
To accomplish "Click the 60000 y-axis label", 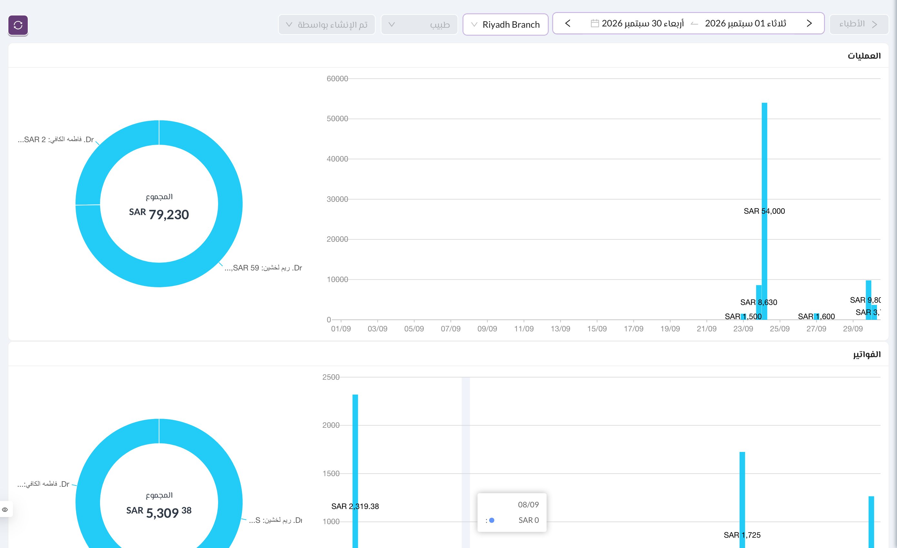I will (337, 79).
